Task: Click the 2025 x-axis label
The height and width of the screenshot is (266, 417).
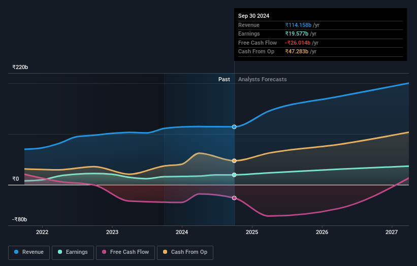Action: coord(252,232)
